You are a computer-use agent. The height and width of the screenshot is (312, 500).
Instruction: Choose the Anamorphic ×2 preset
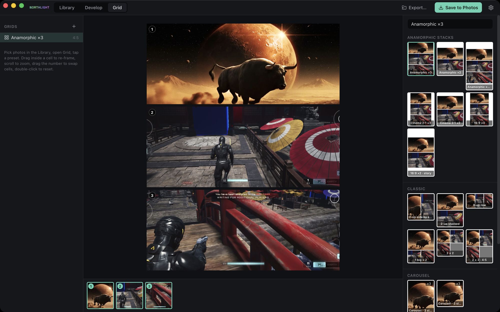tap(450, 59)
